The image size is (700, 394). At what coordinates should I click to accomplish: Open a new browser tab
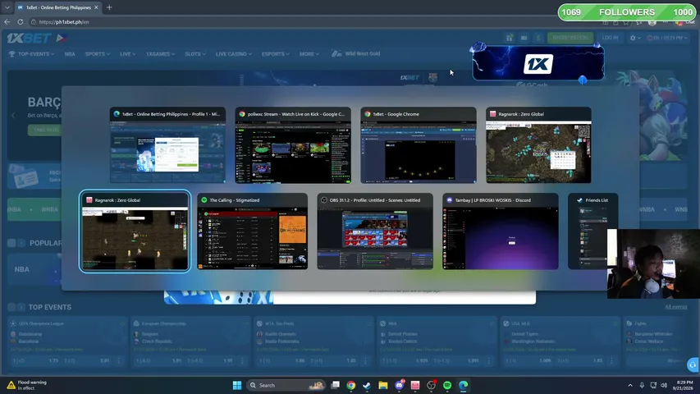109,7
